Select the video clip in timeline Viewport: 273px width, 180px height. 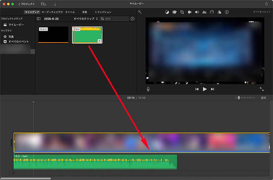(142, 143)
